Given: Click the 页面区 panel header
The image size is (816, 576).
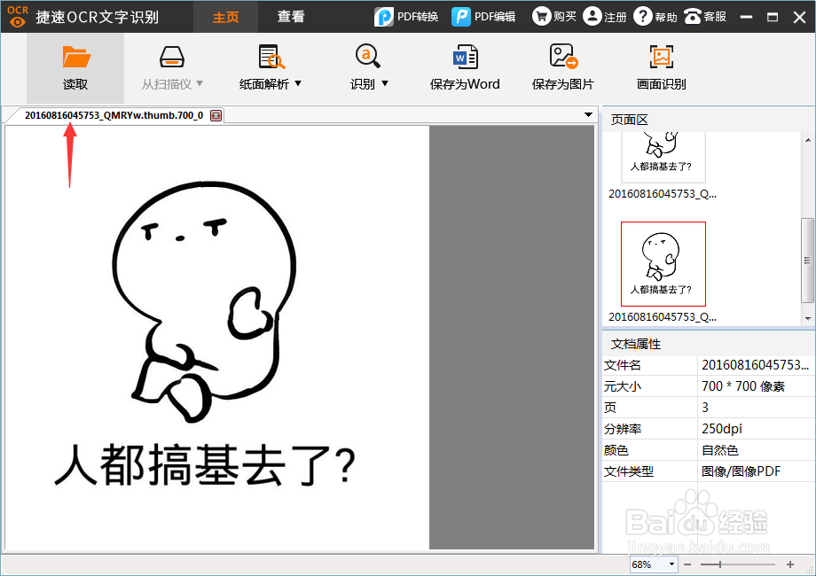Looking at the screenshot, I should 629,121.
